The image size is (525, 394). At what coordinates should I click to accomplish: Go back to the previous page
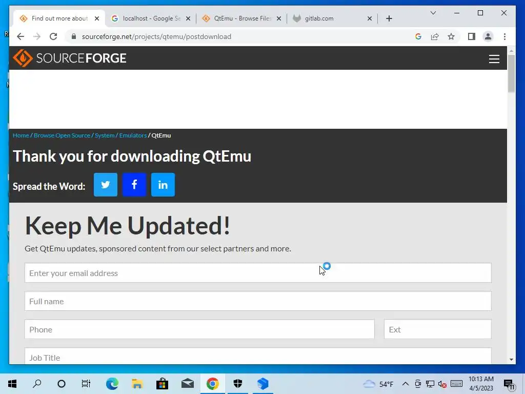(21, 36)
